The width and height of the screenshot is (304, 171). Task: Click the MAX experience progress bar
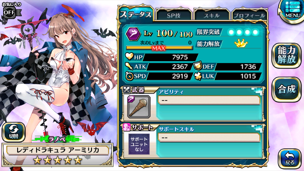click(159, 48)
